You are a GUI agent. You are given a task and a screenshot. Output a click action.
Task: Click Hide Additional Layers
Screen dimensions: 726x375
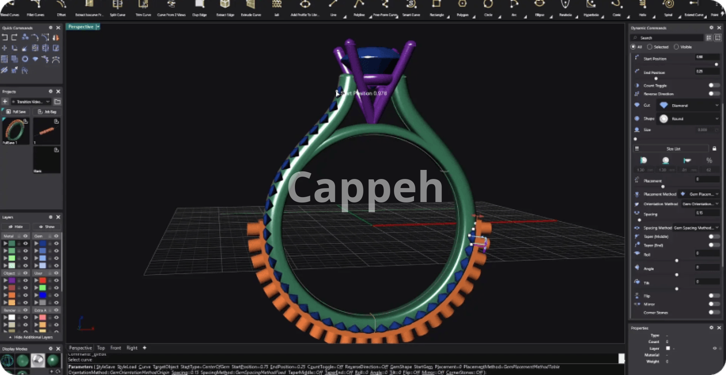(32, 337)
